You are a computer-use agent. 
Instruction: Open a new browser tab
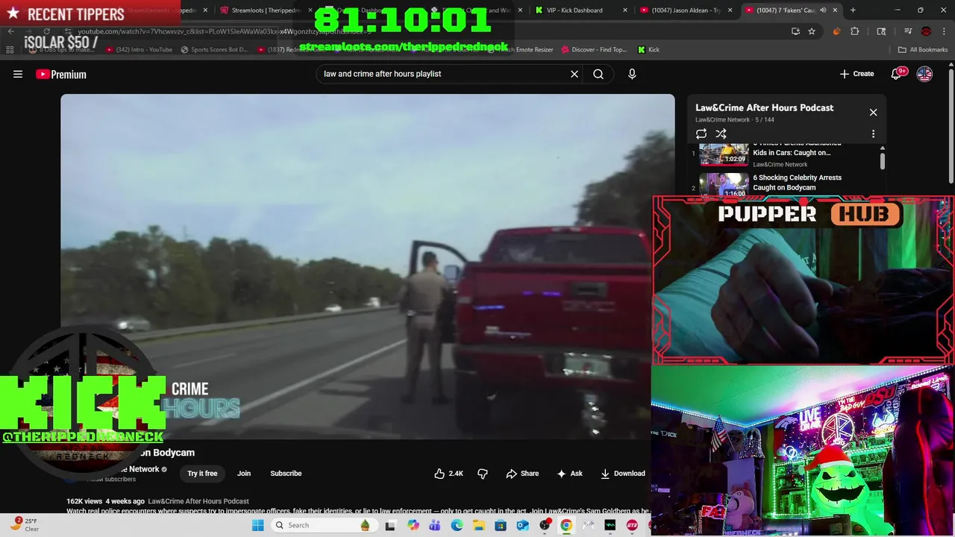tap(853, 10)
